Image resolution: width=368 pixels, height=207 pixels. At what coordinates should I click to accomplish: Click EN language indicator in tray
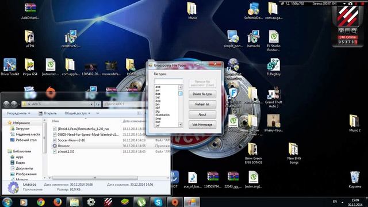pos(335,202)
